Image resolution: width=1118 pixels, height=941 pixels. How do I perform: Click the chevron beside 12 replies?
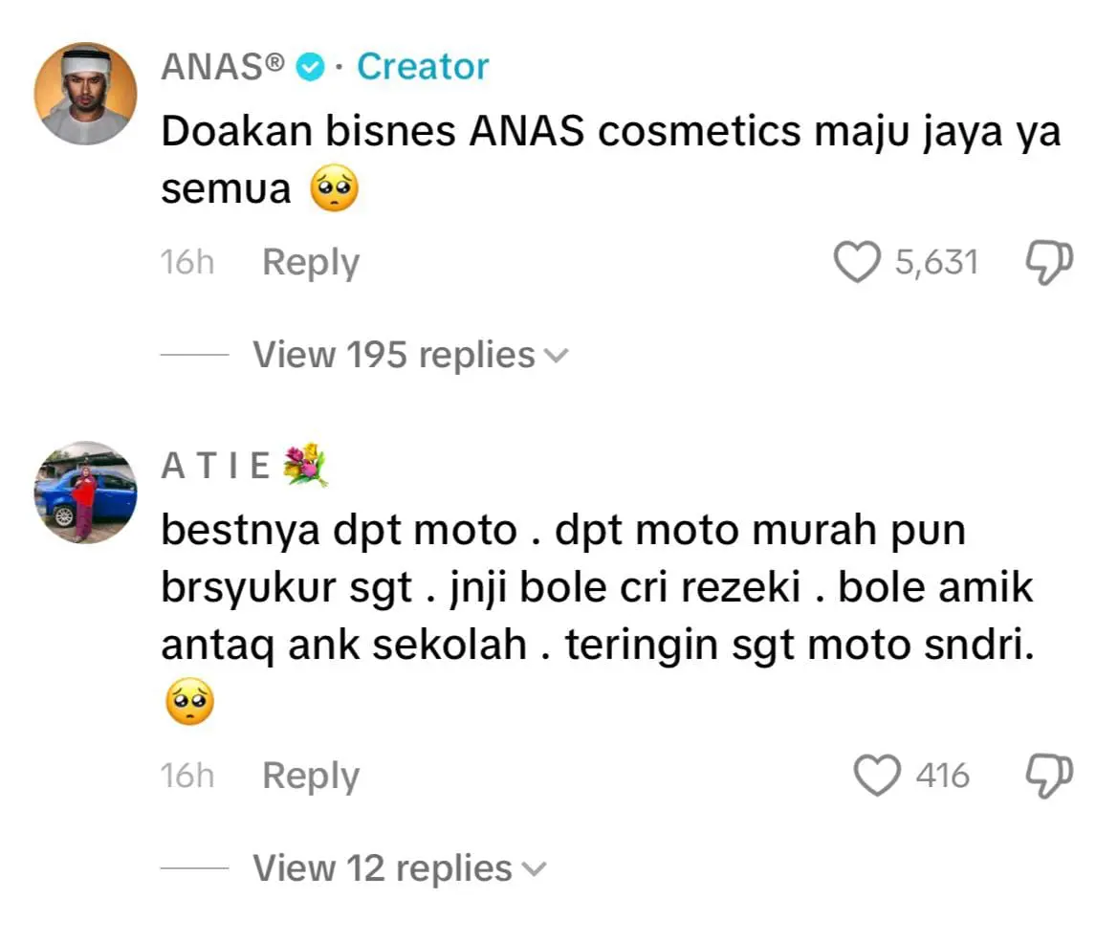point(534,869)
